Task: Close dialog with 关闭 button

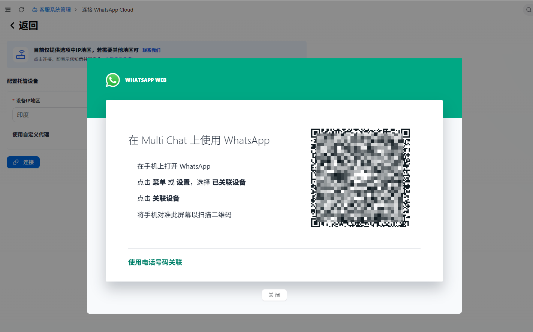Action: click(274, 295)
